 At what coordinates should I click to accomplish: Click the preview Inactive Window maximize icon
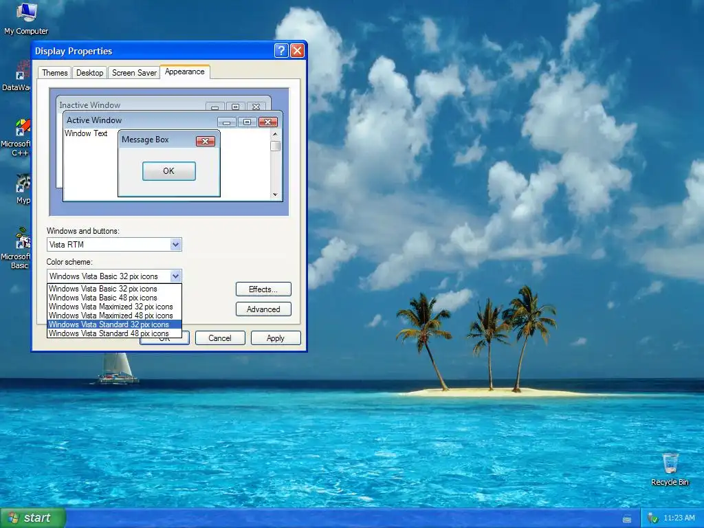tap(235, 107)
